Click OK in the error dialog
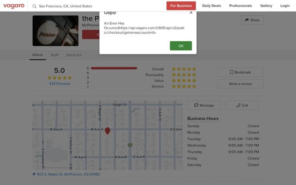 point(181,46)
